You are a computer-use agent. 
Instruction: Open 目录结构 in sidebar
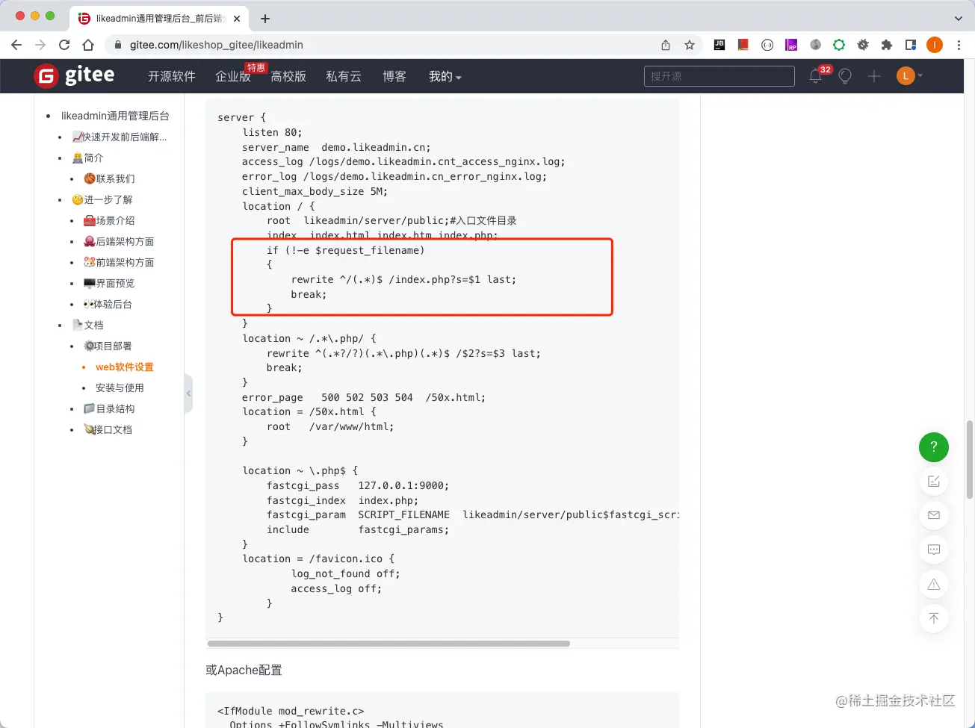[110, 408]
